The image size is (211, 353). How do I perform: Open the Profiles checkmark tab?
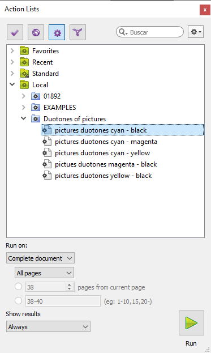pyautogui.click(x=15, y=32)
